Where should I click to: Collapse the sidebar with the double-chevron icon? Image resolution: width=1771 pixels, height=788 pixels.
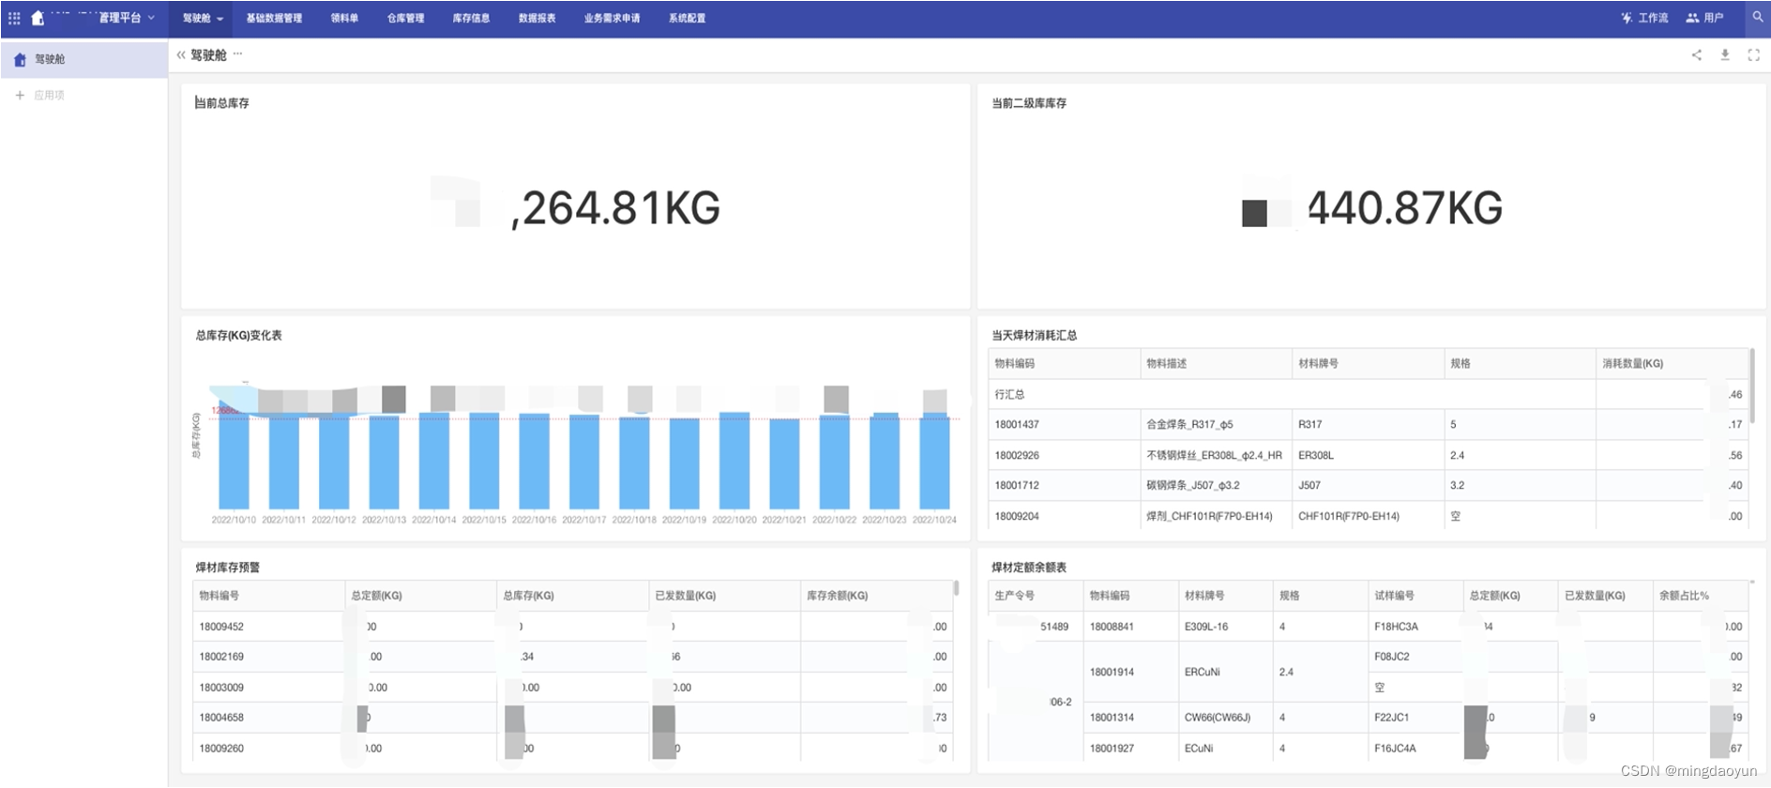tap(181, 55)
